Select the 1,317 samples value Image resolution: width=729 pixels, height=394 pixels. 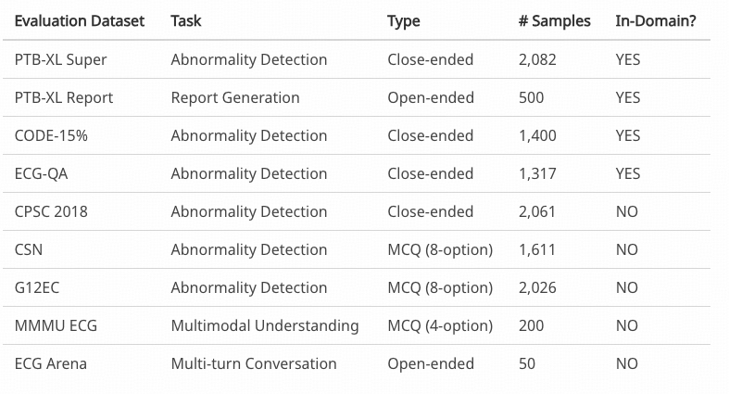coord(536,173)
